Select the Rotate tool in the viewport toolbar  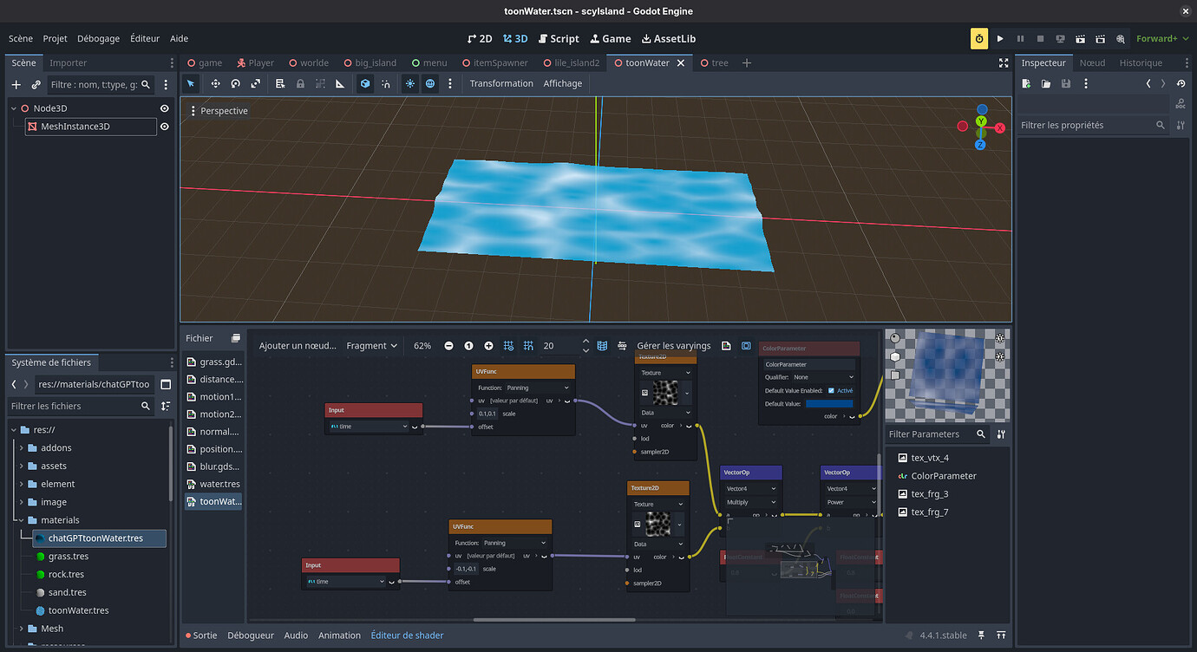coord(236,83)
